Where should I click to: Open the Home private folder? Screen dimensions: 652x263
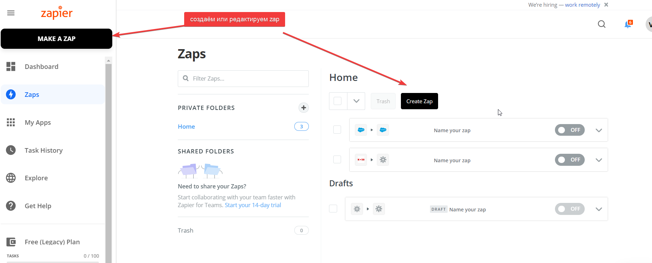click(x=186, y=127)
